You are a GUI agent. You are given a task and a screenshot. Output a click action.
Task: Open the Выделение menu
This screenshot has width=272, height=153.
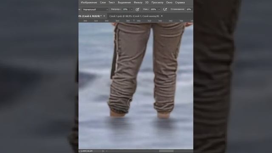(124, 3)
